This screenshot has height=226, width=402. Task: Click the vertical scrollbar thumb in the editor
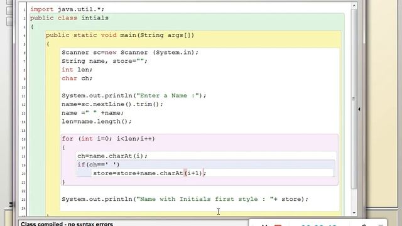click(x=354, y=99)
